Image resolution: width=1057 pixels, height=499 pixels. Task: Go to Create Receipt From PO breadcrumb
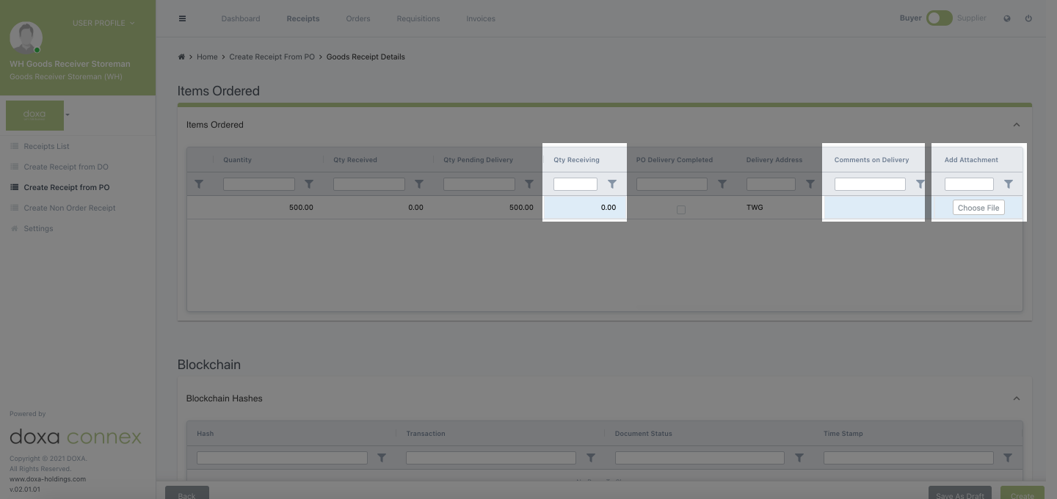click(272, 57)
